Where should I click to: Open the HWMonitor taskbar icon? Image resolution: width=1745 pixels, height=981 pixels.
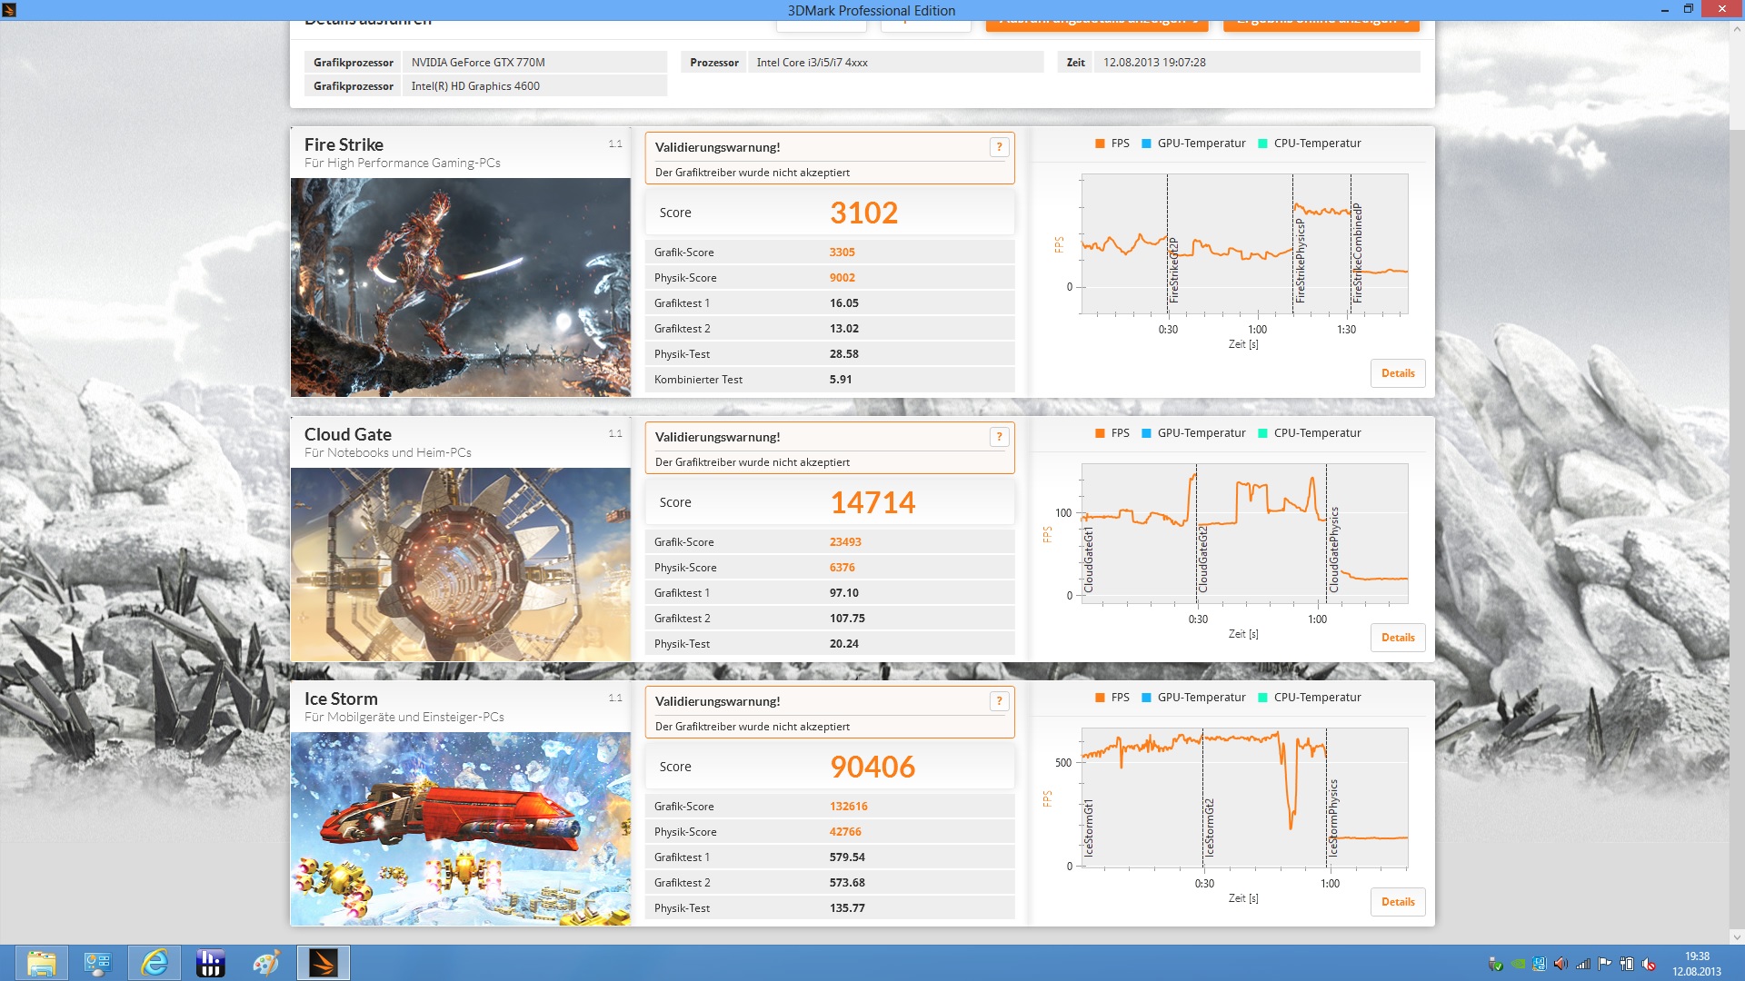[x=210, y=963]
